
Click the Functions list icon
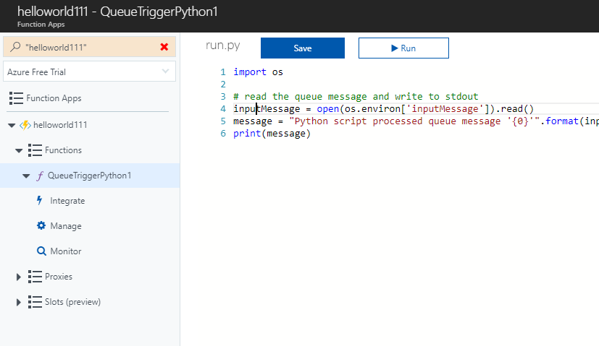point(35,150)
